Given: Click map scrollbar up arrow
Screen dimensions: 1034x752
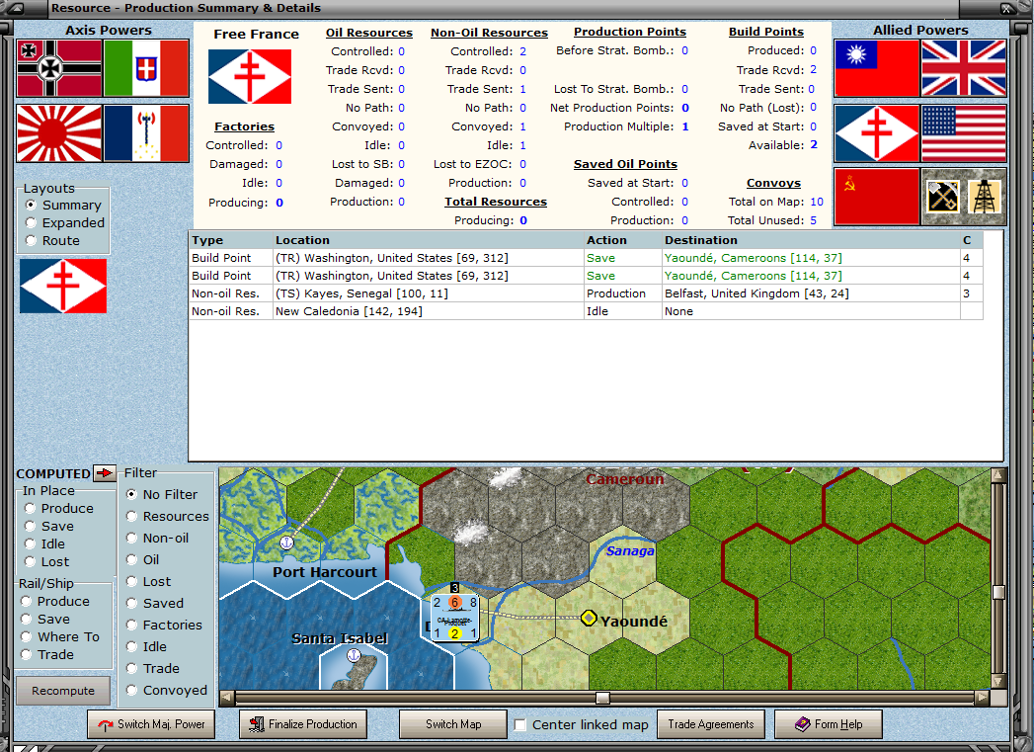Looking at the screenshot, I should (x=998, y=475).
